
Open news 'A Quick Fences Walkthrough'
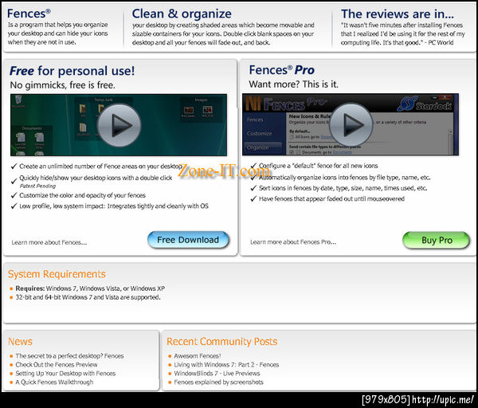[54, 382]
